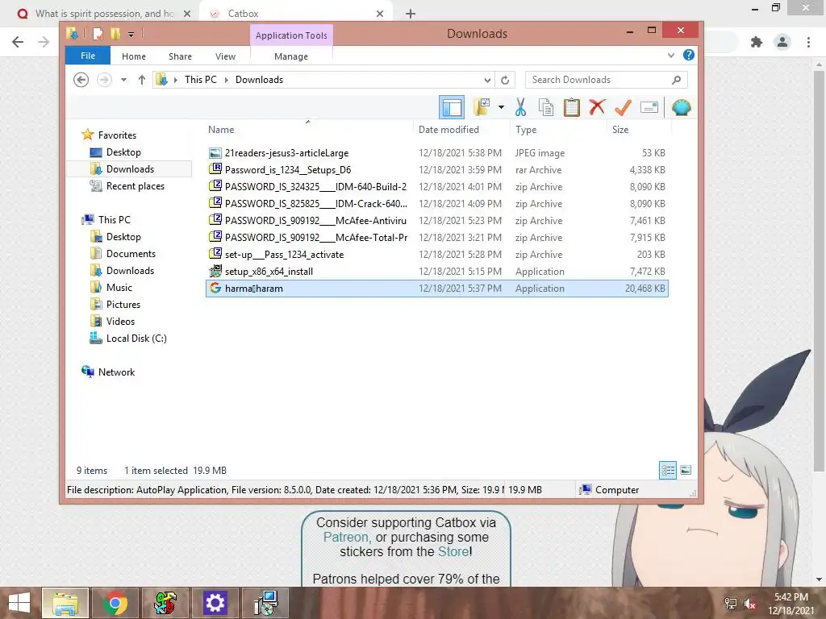Select Desktop under Favorites

(123, 152)
